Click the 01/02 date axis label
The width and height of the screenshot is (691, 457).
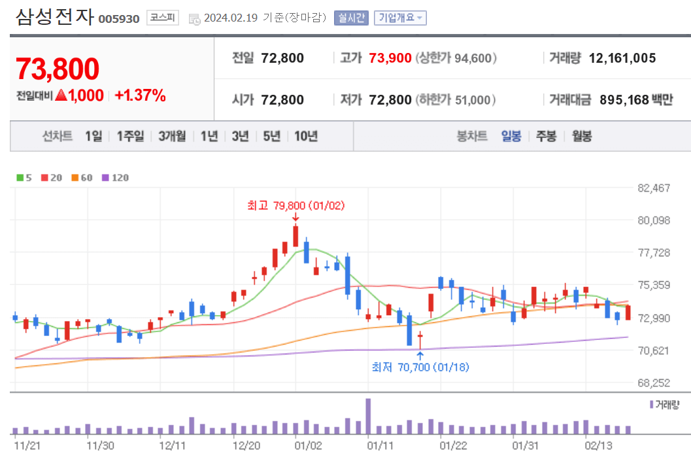(308, 445)
